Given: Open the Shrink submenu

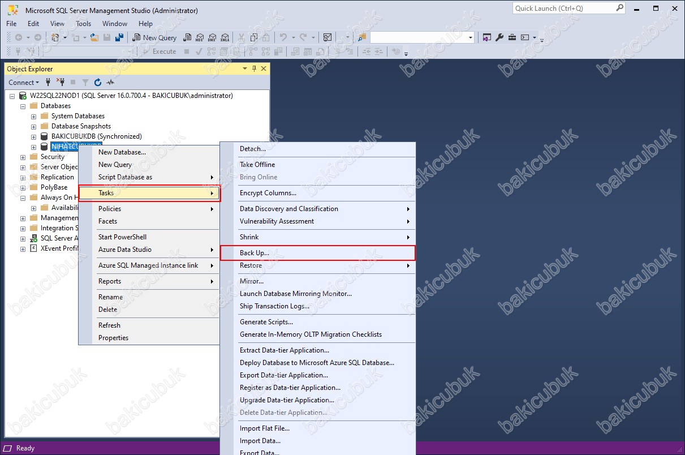Looking at the screenshot, I should click(x=318, y=237).
